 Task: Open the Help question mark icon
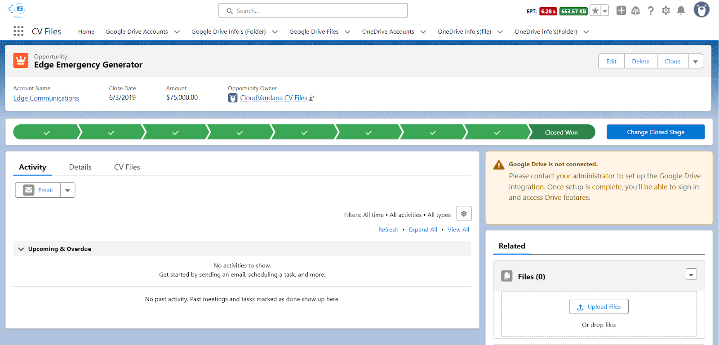651,10
